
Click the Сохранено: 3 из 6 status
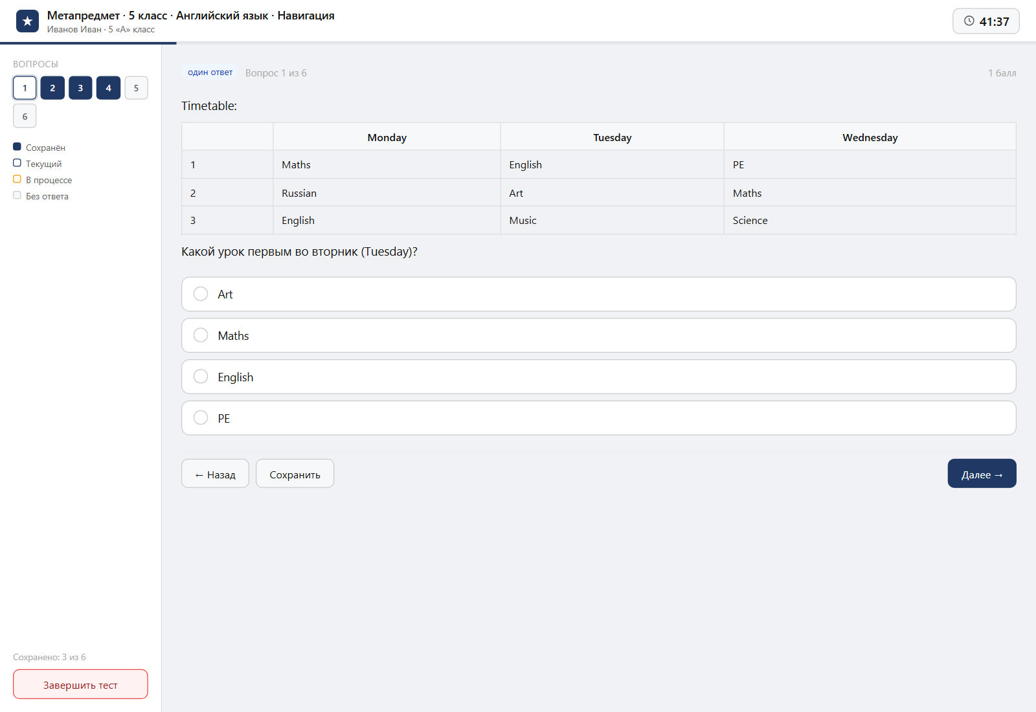tap(49, 657)
